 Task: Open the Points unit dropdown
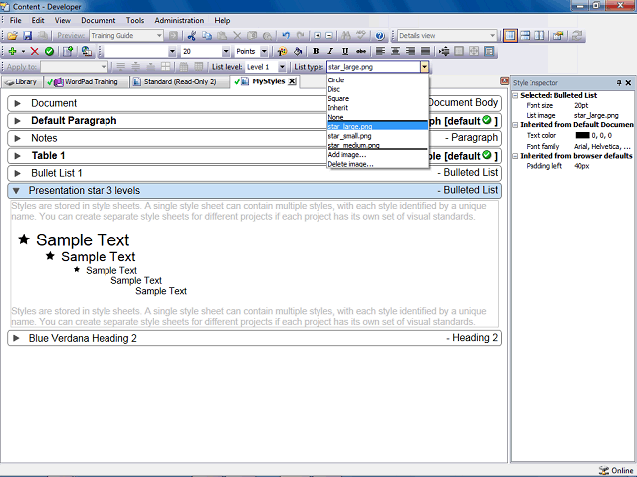pyautogui.click(x=264, y=51)
